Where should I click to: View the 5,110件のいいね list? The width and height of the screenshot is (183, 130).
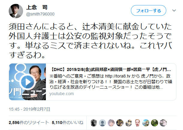pyautogui.click(x=68, y=123)
